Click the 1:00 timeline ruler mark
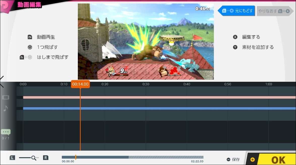Image resolution: width=296 pixels, height=165 pixels. [269, 84]
